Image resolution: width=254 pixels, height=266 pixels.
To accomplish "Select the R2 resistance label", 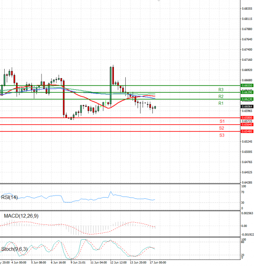I will [221, 96].
